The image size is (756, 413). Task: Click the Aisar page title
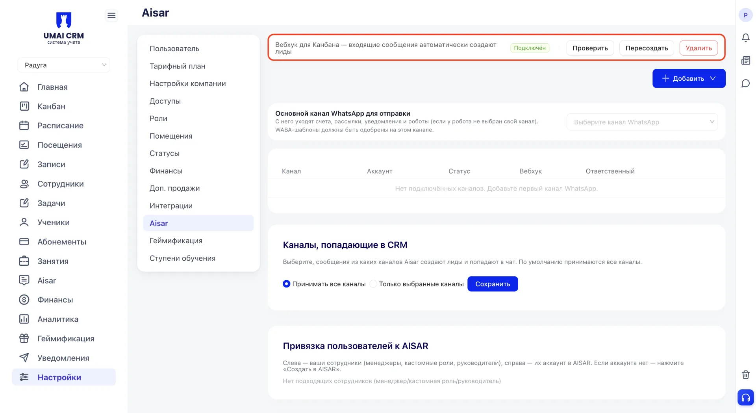click(x=155, y=13)
